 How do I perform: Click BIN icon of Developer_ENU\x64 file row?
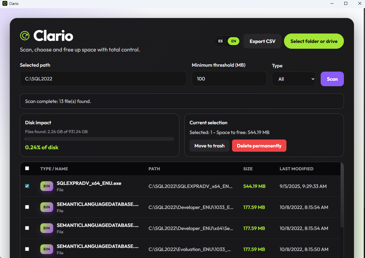[x=46, y=228]
